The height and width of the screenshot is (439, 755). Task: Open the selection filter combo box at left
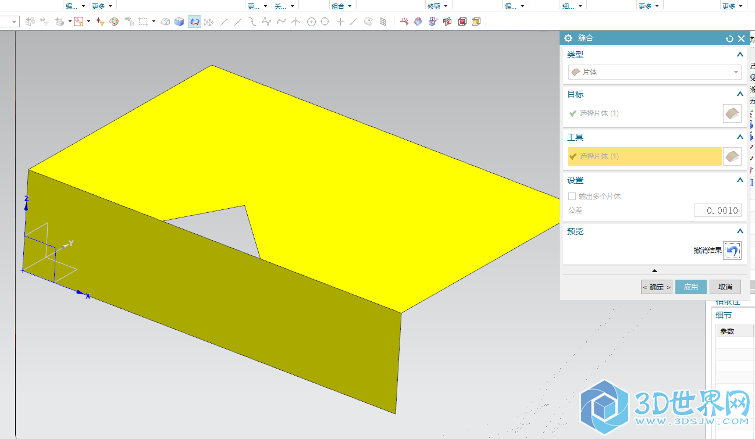(10, 22)
